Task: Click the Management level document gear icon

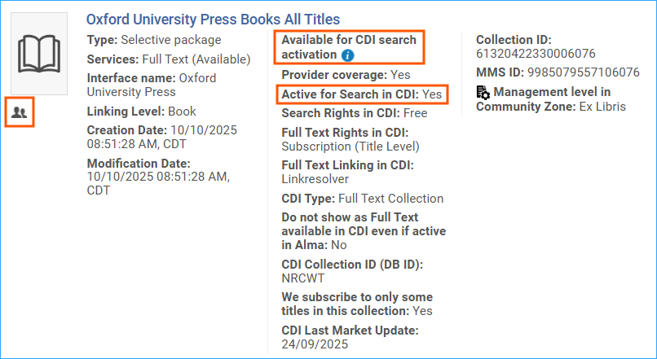Action: click(x=483, y=93)
